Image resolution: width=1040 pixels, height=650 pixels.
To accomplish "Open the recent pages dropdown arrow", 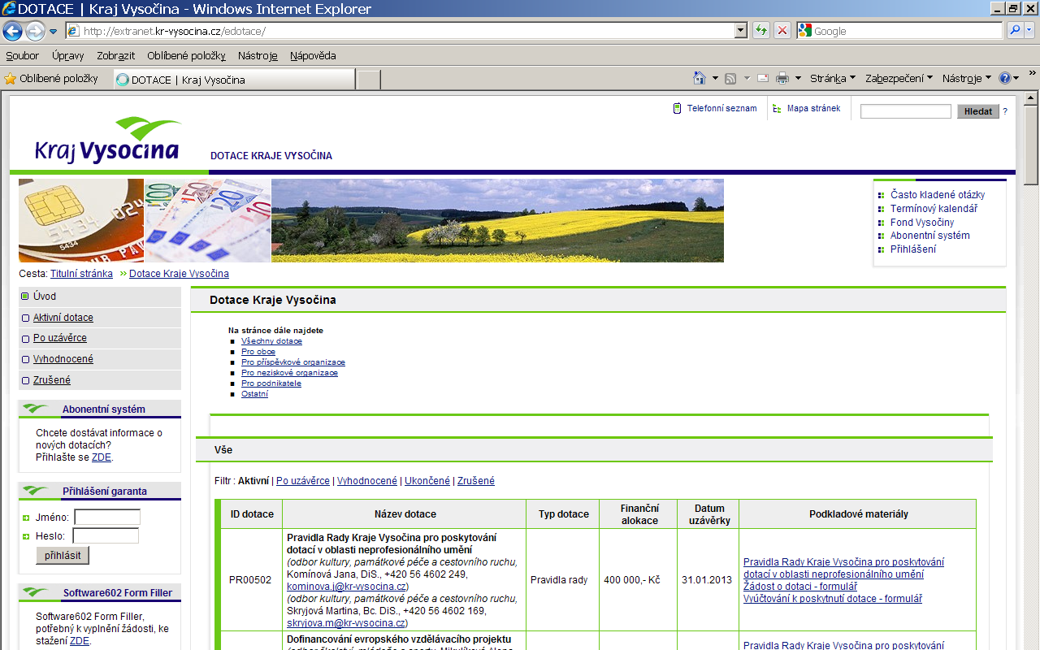I will click(x=53, y=32).
